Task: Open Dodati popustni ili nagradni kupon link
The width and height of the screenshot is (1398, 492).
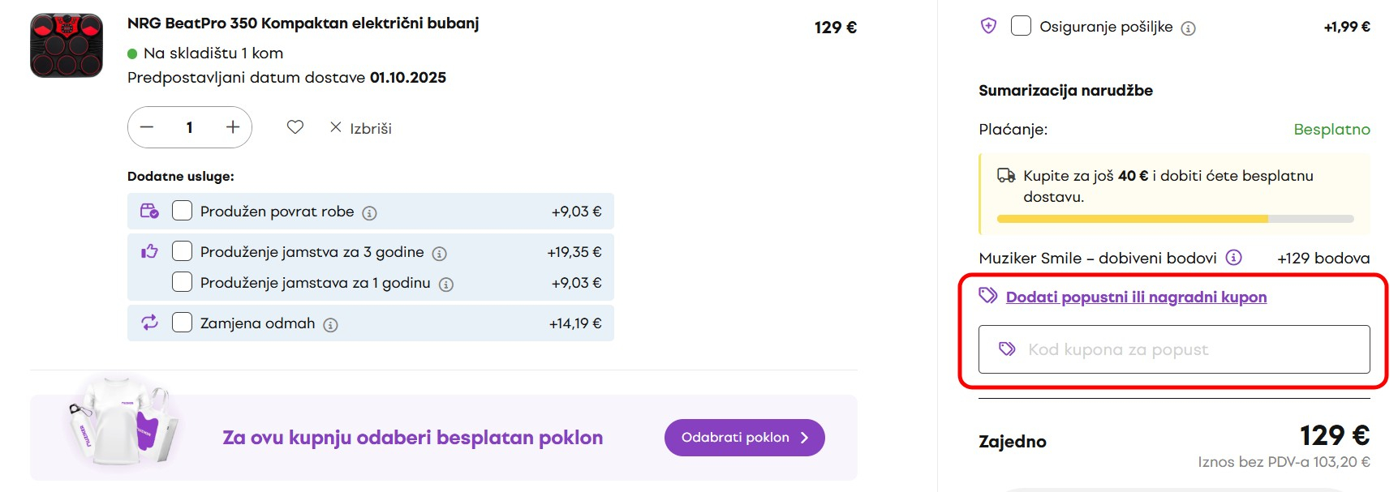Action: click(x=1136, y=297)
